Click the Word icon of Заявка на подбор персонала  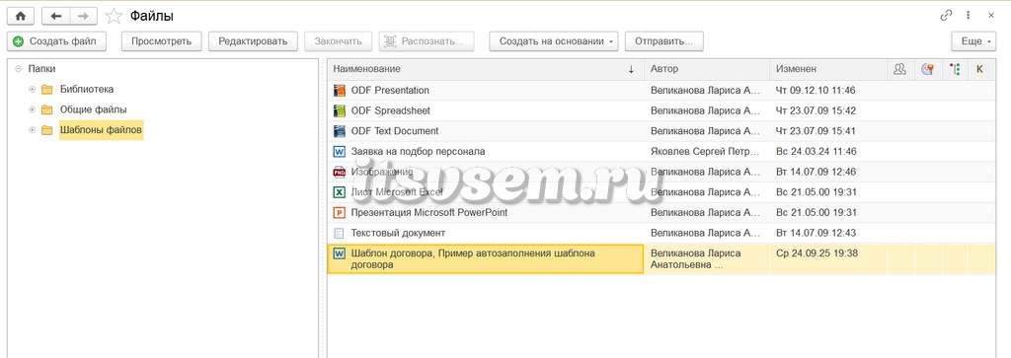pos(340,152)
